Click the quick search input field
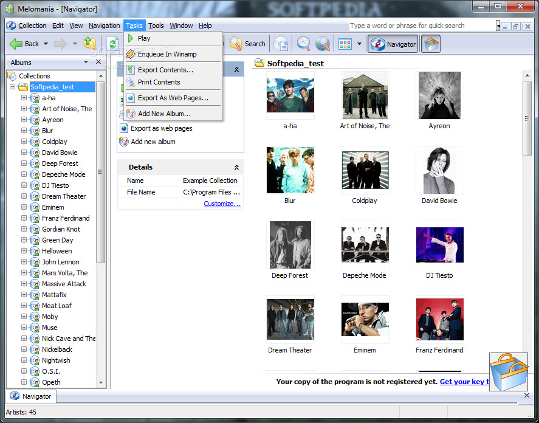This screenshot has width=539, height=423. 422,26
